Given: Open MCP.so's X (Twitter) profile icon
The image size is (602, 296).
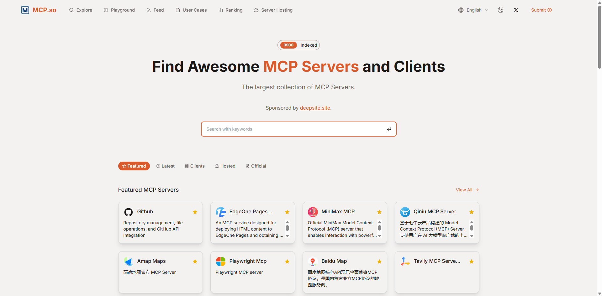Looking at the screenshot, I should pyautogui.click(x=516, y=10).
